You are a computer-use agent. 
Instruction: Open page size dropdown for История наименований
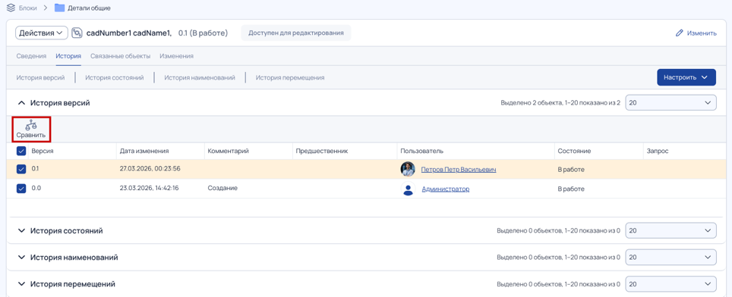click(670, 257)
